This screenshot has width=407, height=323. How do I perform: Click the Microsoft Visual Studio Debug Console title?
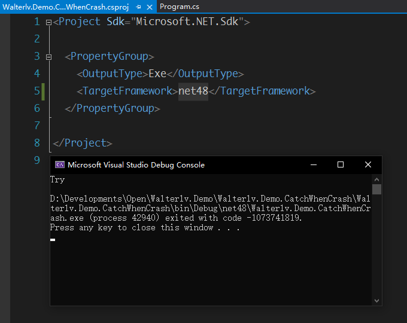pos(136,165)
